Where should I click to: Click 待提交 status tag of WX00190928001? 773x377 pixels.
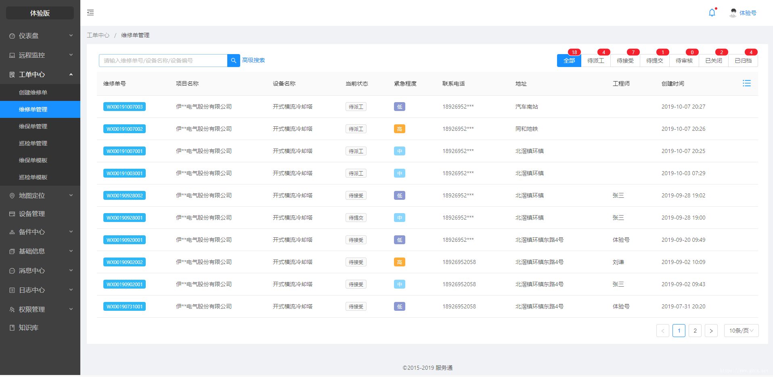coord(356,218)
